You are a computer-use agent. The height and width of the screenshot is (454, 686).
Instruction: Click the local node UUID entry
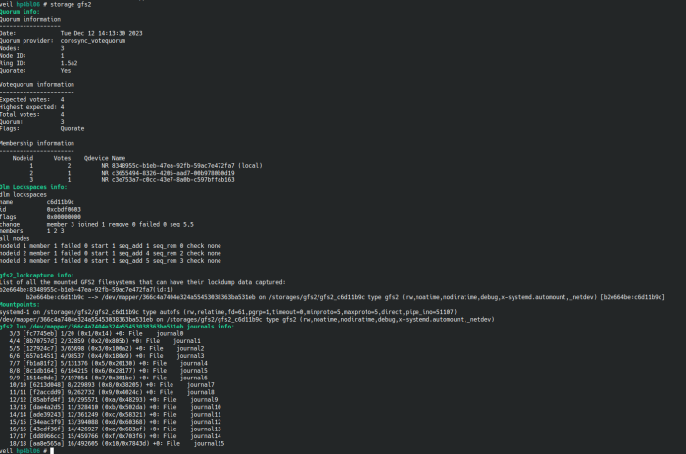coord(182,166)
